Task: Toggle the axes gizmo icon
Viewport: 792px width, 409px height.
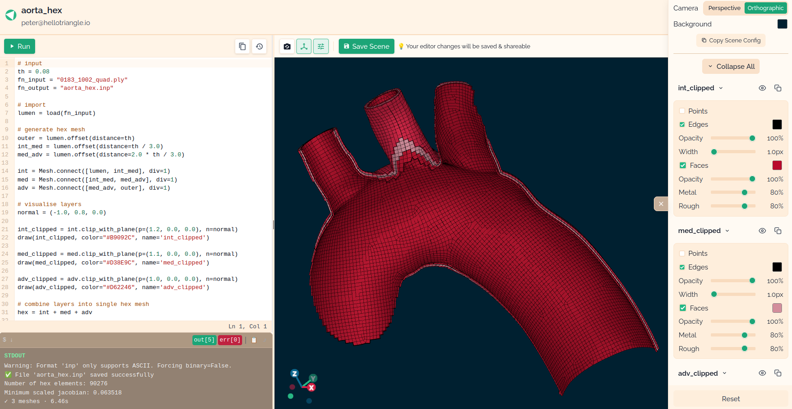Action: 304,47
